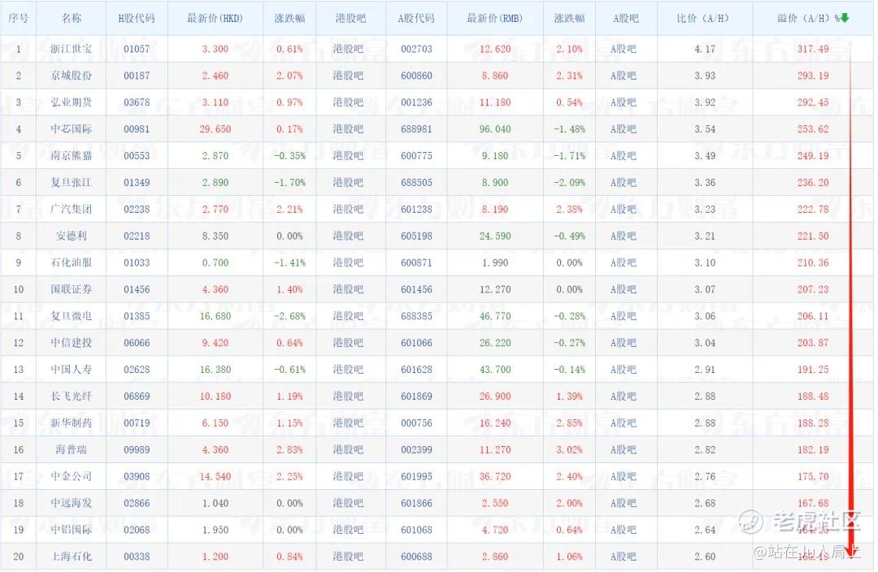
Task: Select H-share code 01057
Action: click(137, 49)
